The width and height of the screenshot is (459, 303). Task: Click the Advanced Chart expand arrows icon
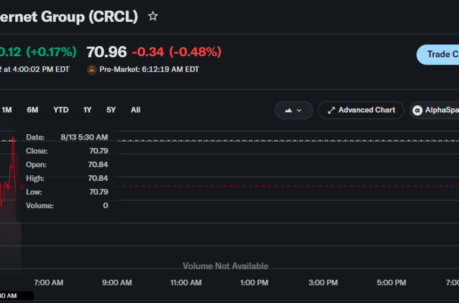tap(331, 110)
